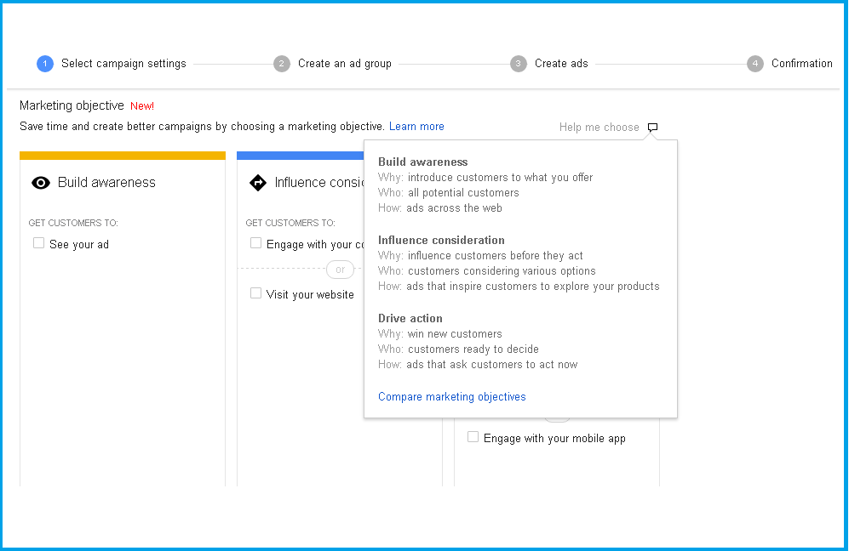Viewport: 849px width, 551px height.
Task: Click the yellow bar atop Build awareness card
Action: point(123,156)
